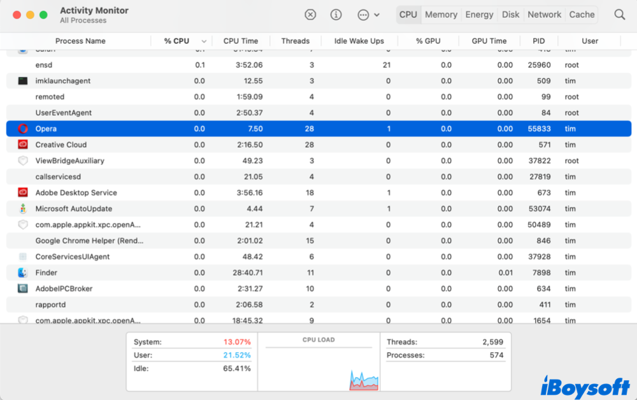Click the Finder process icon
This screenshot has width=637, height=400.
pyautogui.click(x=23, y=273)
